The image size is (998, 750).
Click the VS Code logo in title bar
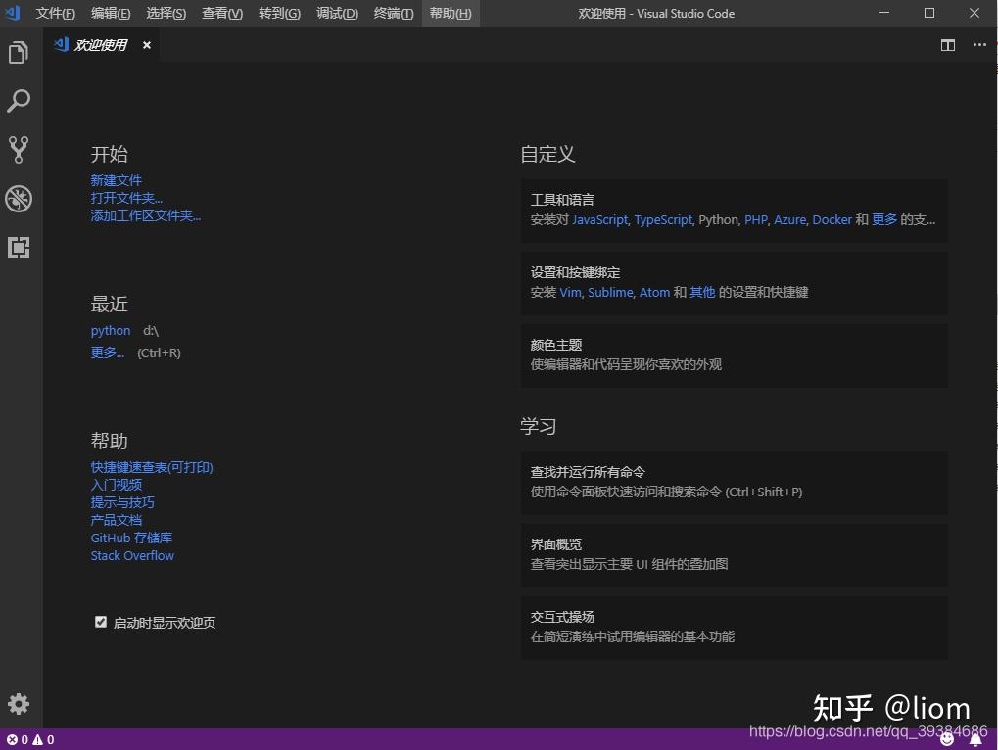tap(12, 13)
